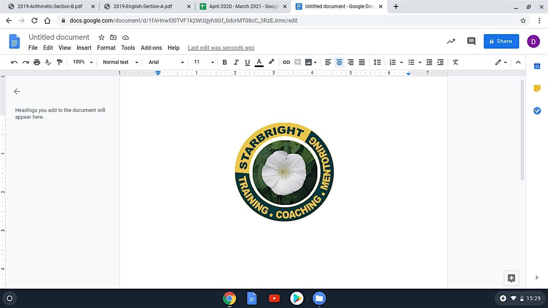Open the Insert menu
This screenshot has height=308, width=548.
84,47
